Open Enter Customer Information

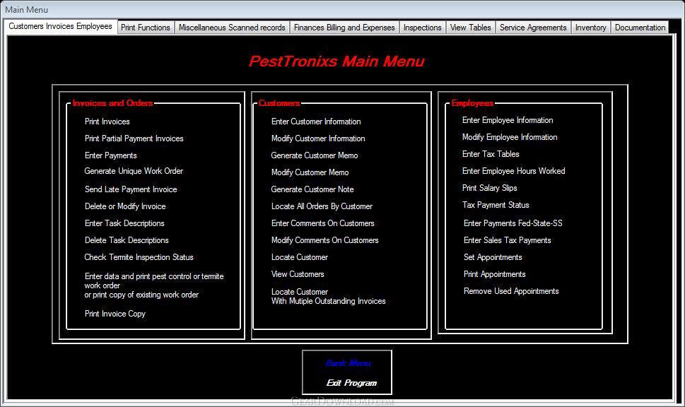pos(316,122)
